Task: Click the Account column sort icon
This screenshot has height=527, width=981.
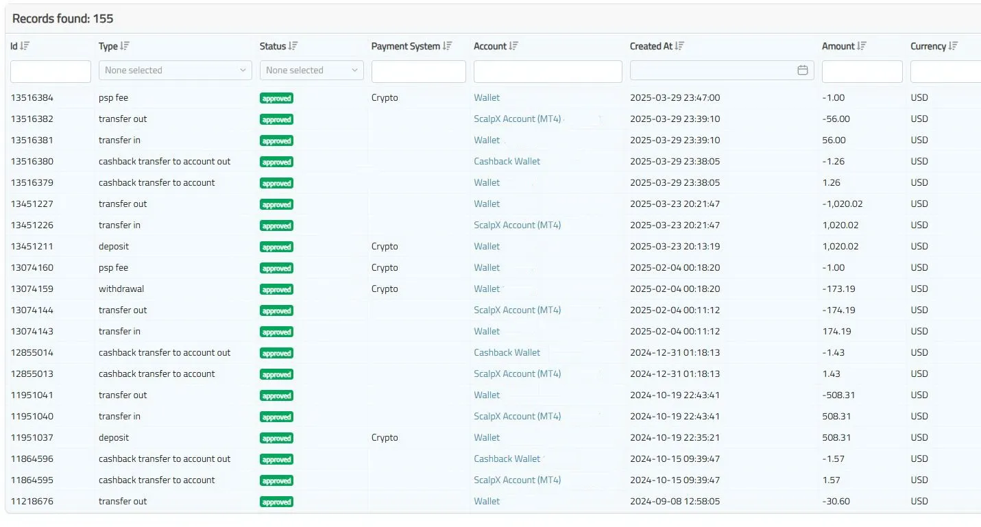Action: coord(513,46)
